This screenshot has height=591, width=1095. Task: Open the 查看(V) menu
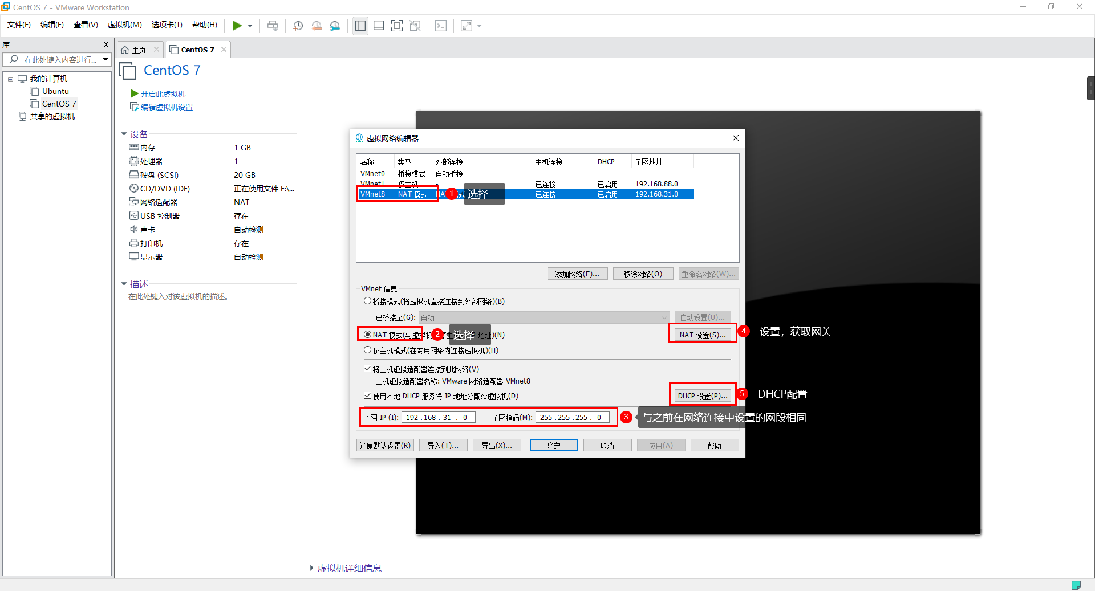click(x=86, y=25)
